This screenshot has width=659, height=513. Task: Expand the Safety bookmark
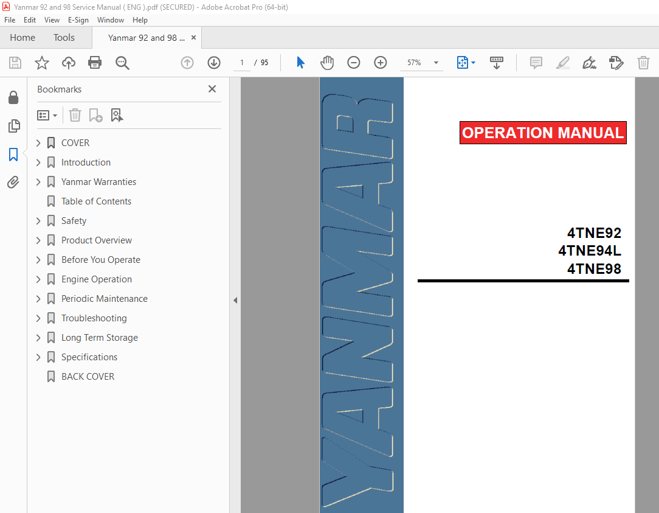[x=38, y=221]
